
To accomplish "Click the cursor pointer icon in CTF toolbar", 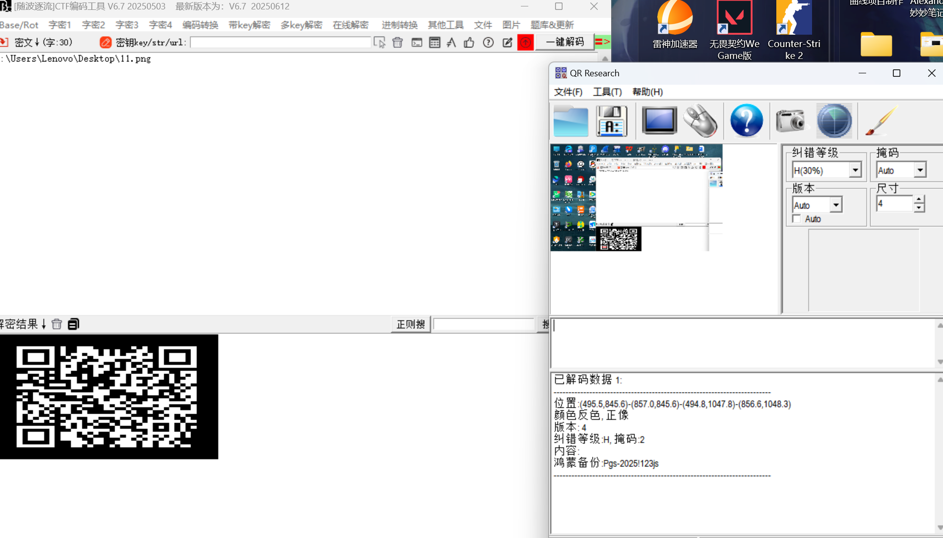I will point(379,43).
